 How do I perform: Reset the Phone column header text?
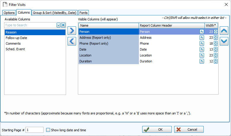(202, 43)
